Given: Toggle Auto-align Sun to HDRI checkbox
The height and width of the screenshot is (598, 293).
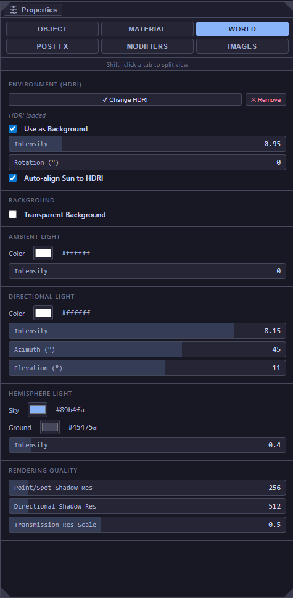Looking at the screenshot, I should pos(13,178).
